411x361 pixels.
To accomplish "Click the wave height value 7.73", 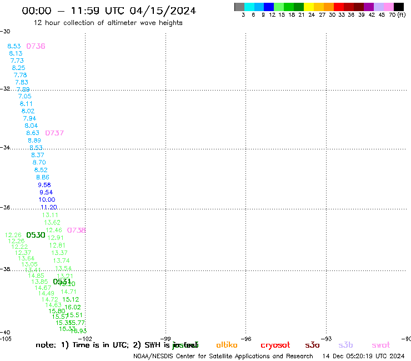I will (17, 61).
